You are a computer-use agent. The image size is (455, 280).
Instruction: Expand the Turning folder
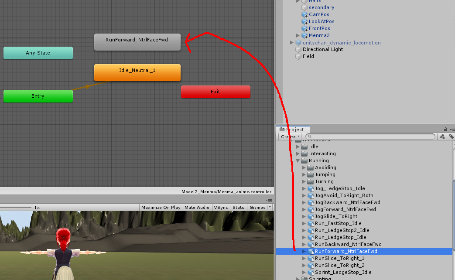point(304,181)
